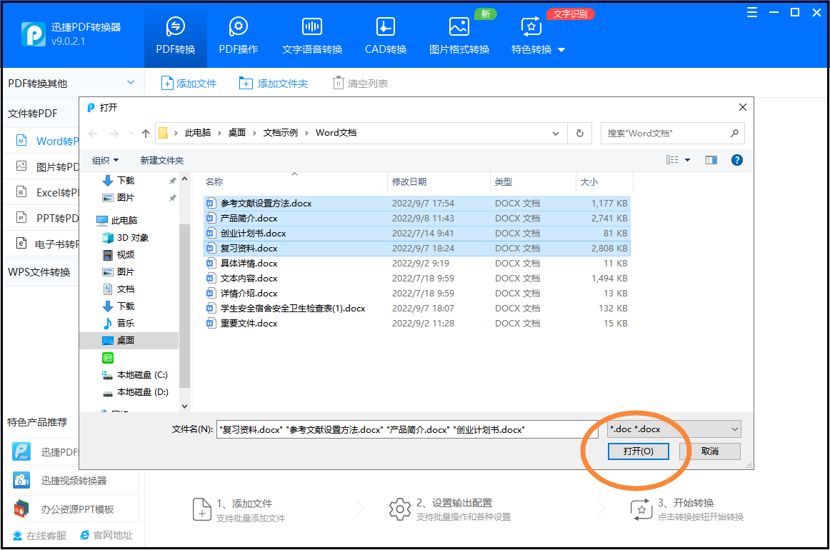The width and height of the screenshot is (830, 550).
Task: Sort files by 大小 column
Action: [604, 181]
